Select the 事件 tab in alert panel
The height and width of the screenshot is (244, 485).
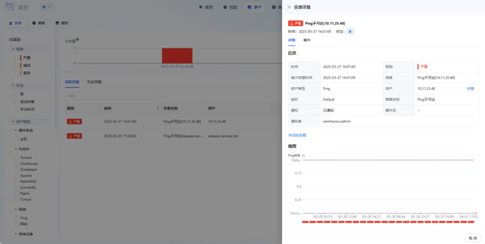pos(307,40)
